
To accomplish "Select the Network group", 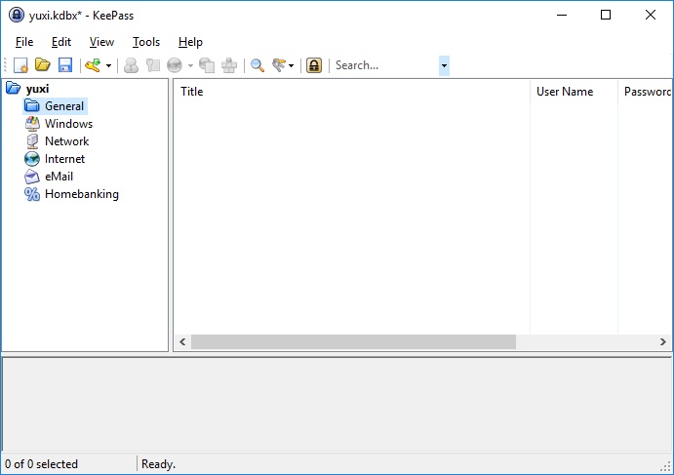I will 67,141.
